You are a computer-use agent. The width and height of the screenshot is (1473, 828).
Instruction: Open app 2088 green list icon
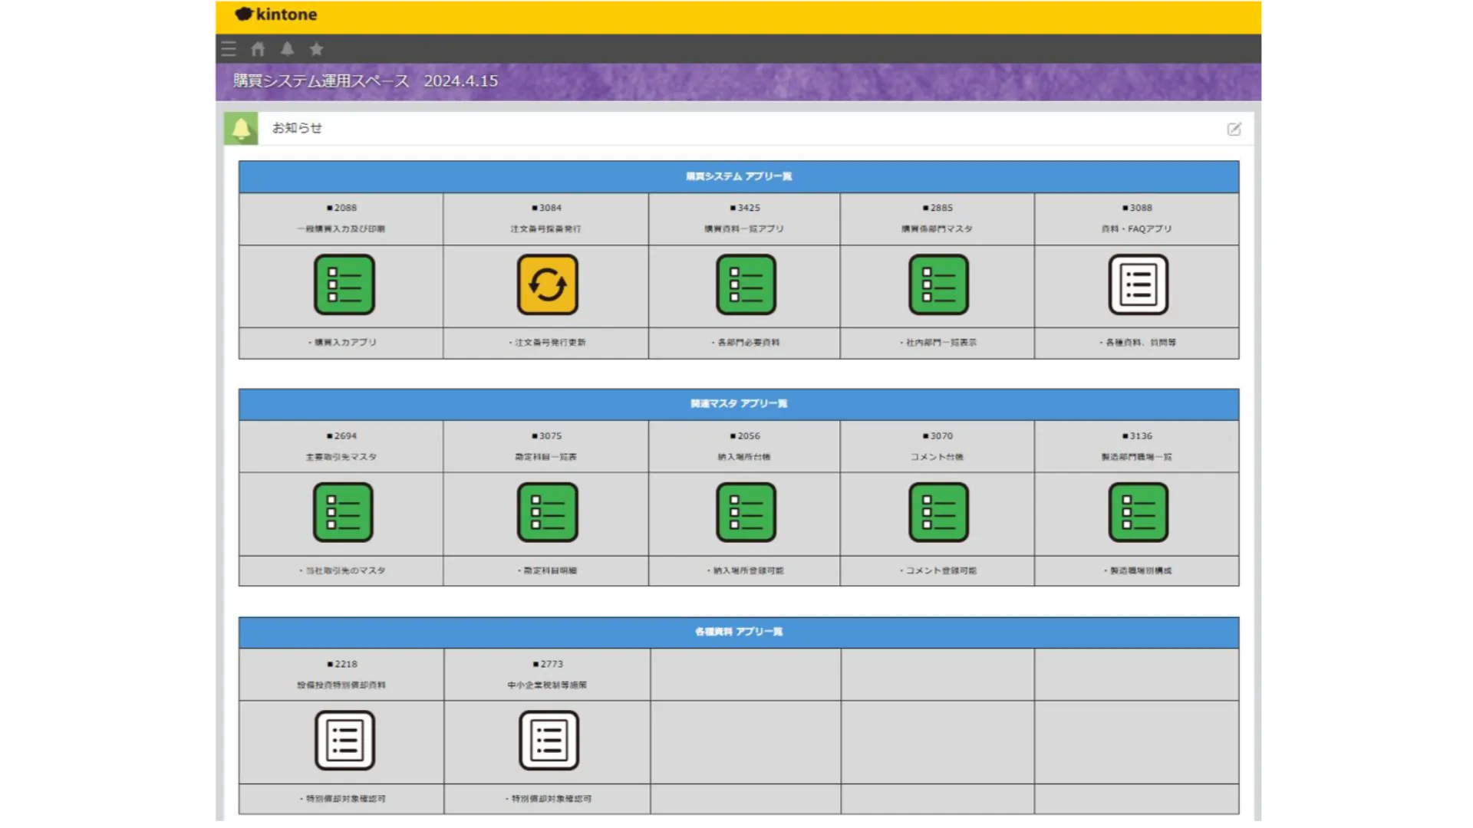point(344,284)
